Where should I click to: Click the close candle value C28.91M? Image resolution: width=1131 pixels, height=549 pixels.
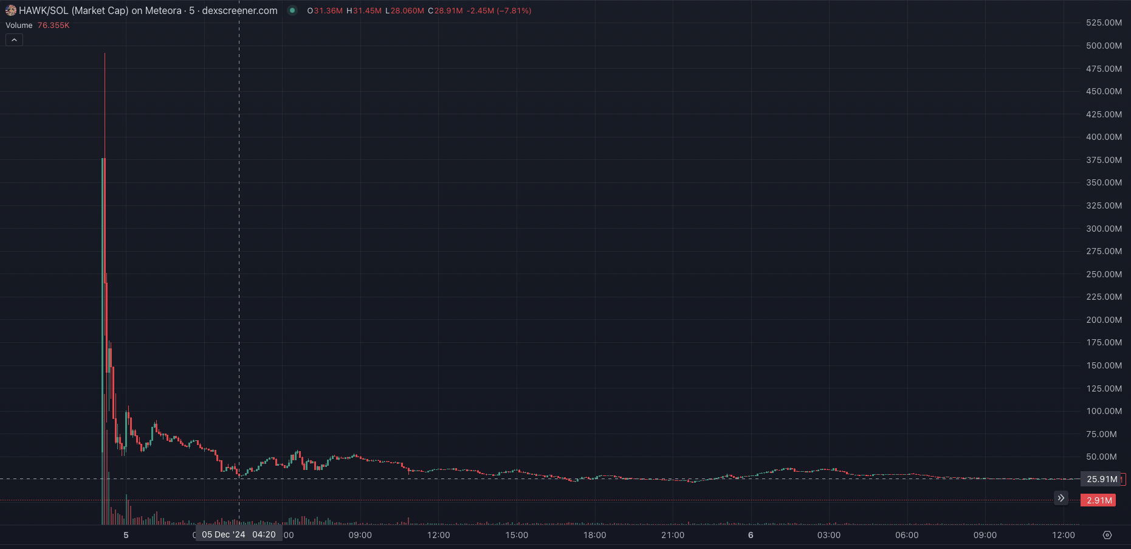tap(453, 10)
